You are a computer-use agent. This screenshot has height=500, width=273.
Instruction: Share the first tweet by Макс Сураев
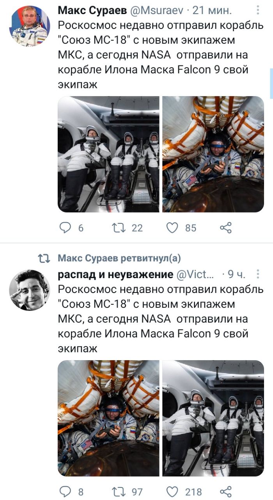[226, 227]
